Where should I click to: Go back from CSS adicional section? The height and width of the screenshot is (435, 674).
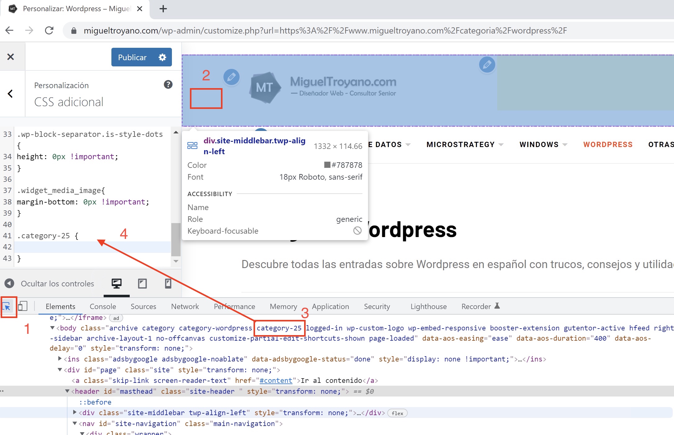(x=10, y=94)
